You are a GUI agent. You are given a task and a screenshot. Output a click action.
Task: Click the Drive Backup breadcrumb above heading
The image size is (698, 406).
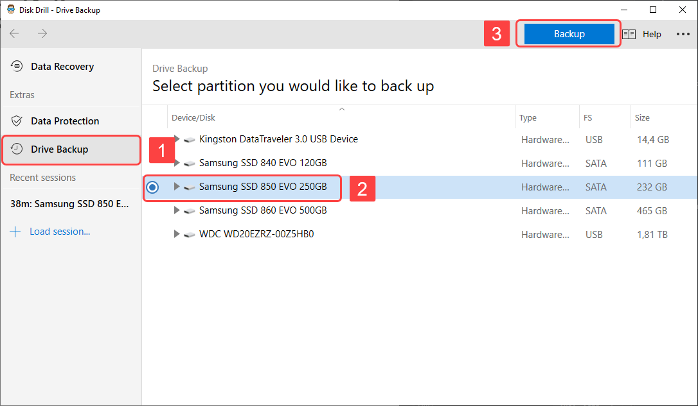click(180, 69)
